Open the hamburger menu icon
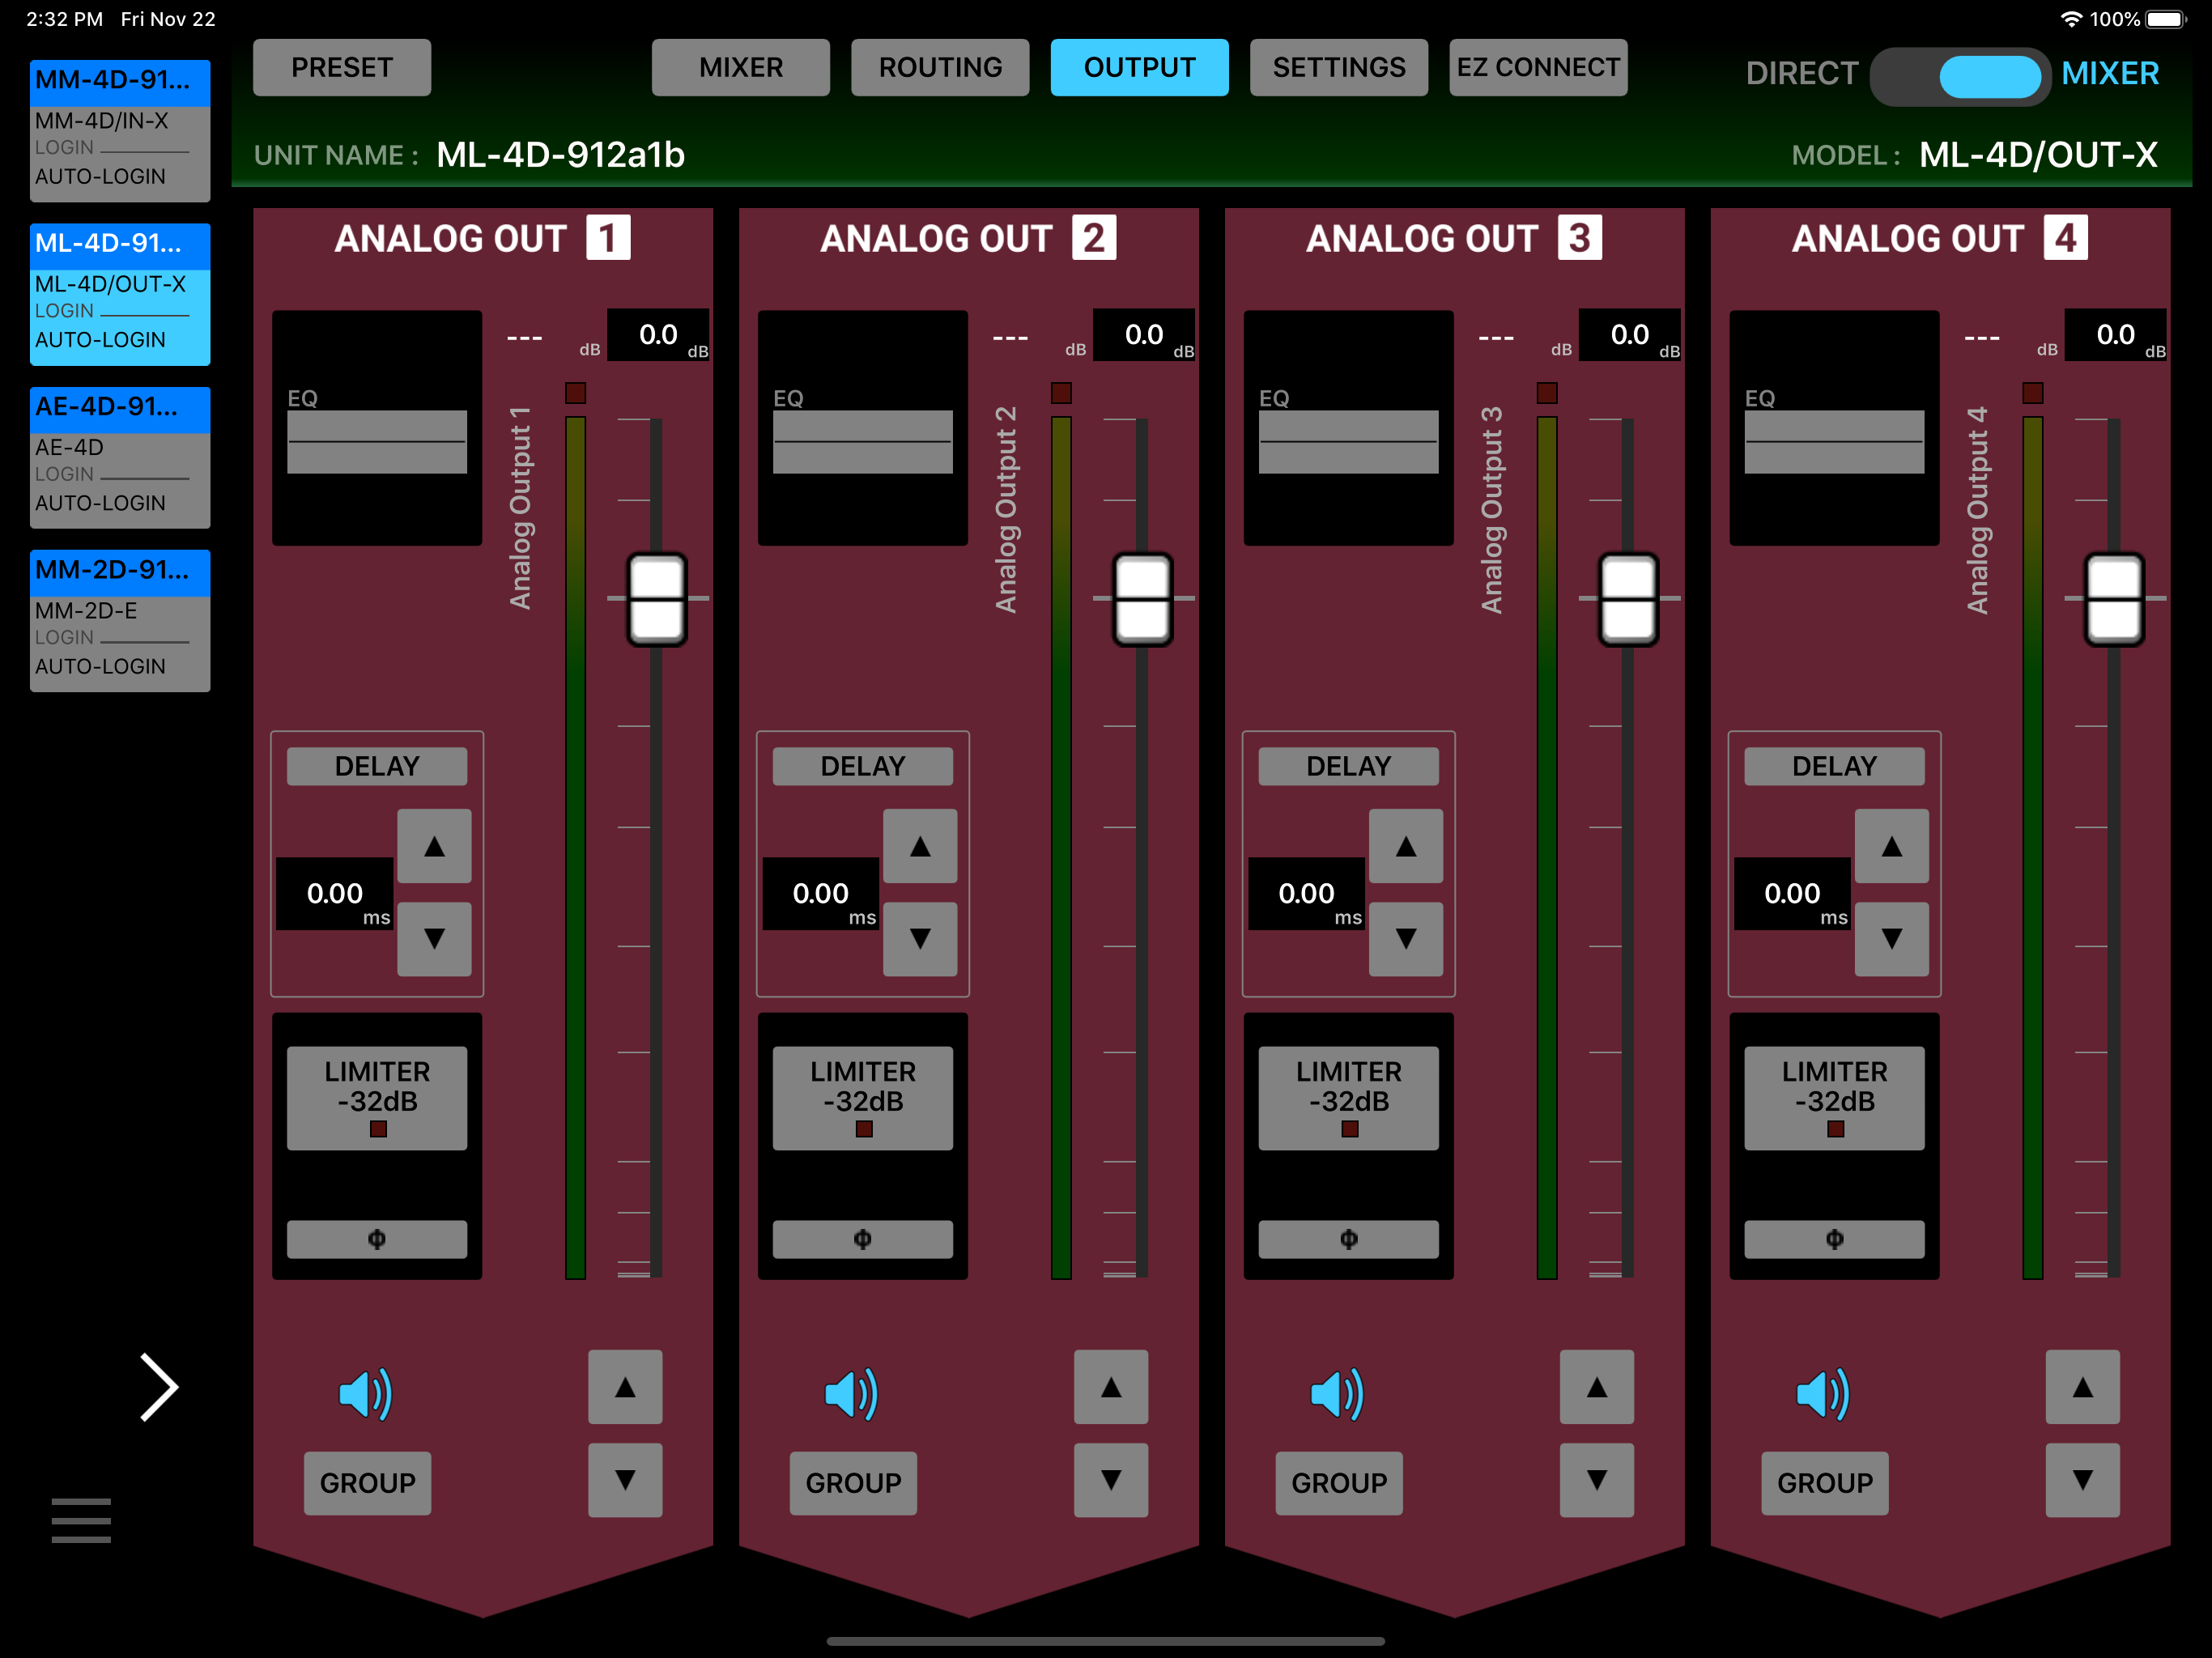Screen dimensions: 2212x1658 click(81, 1520)
